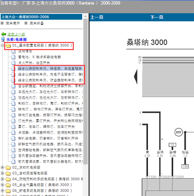Click the 当前:电路图 label

pyautogui.click(x=16, y=39)
